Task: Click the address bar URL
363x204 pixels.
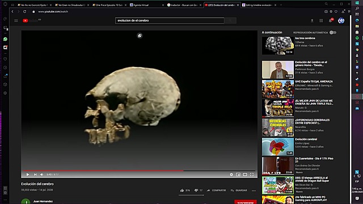Action: (53, 11)
